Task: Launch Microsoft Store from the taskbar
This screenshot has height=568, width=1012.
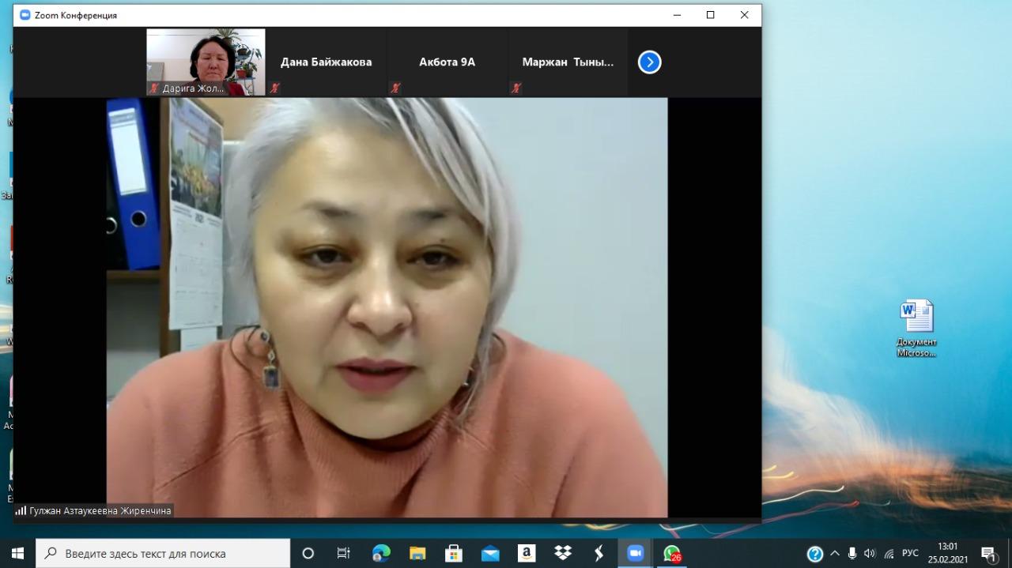Action: coord(454,553)
